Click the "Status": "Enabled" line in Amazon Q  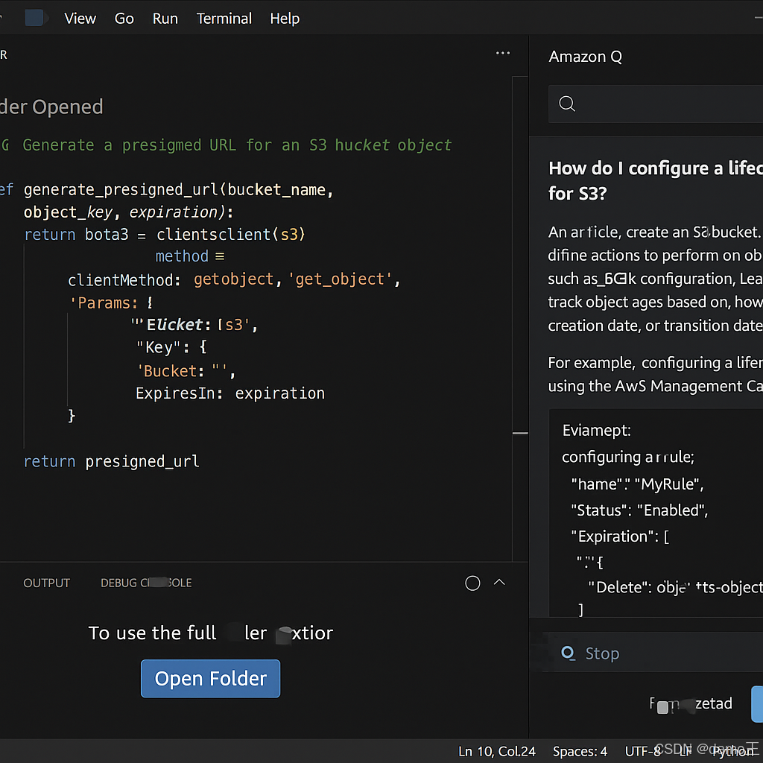pos(639,510)
